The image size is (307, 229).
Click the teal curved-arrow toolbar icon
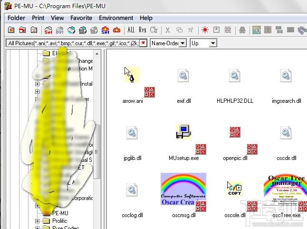257,30
